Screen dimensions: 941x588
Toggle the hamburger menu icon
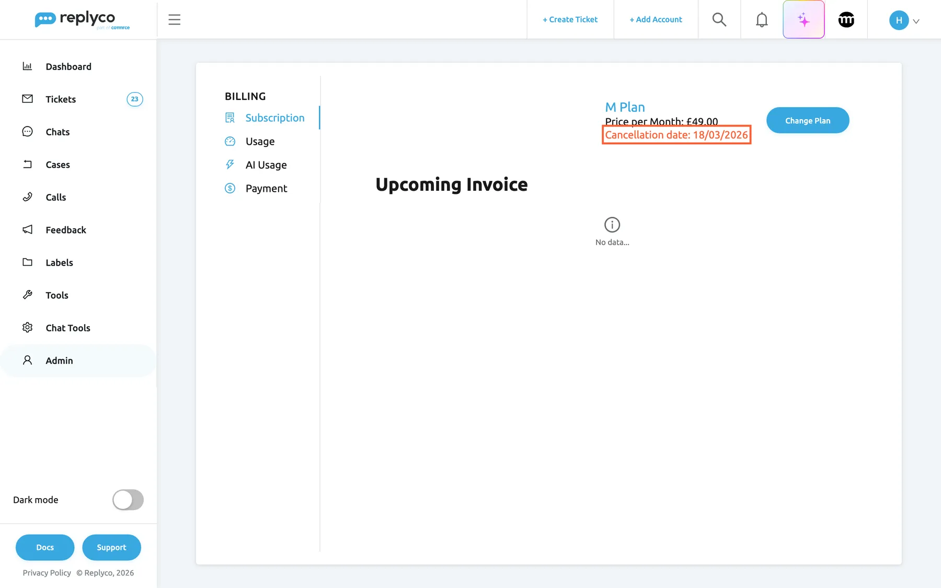(x=175, y=20)
